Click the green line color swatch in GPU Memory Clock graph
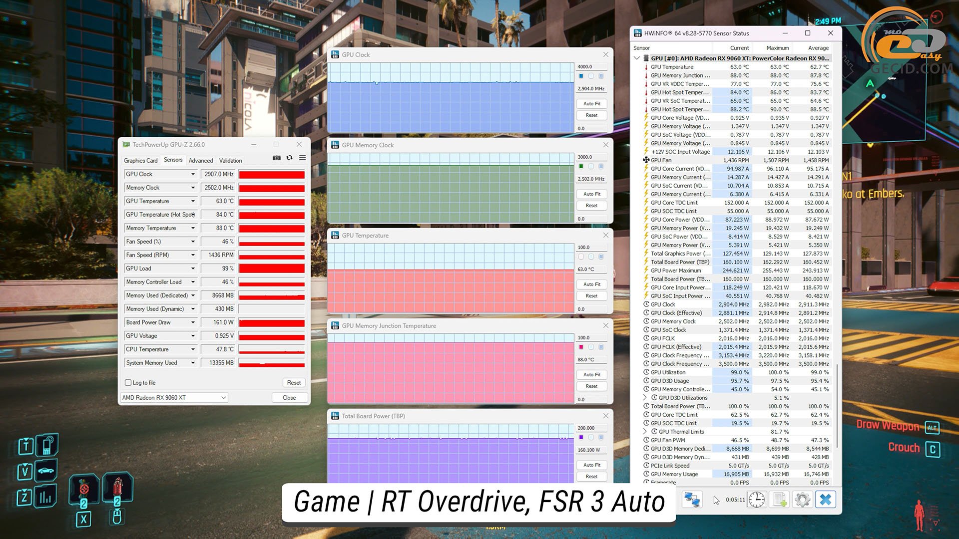The image size is (959, 539). (x=581, y=167)
